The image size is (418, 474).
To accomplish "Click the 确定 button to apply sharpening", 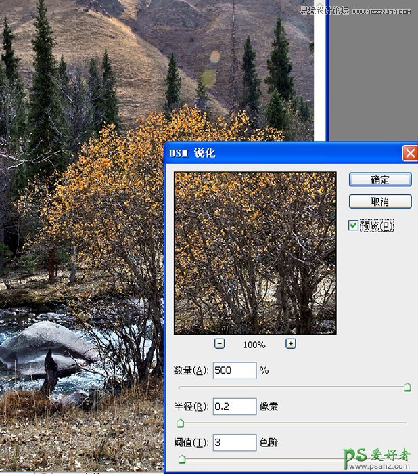I will pyautogui.click(x=380, y=179).
